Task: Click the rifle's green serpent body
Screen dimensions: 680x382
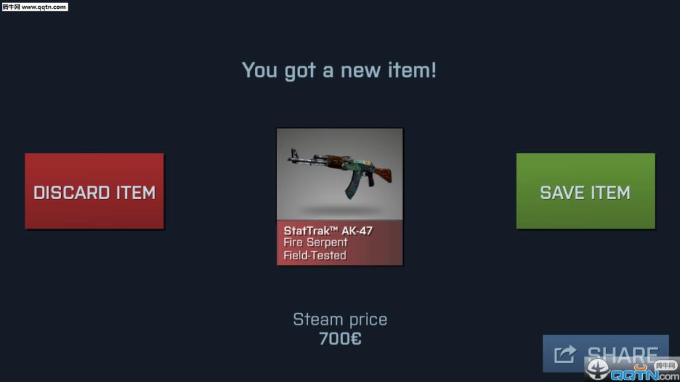Action: [353, 166]
